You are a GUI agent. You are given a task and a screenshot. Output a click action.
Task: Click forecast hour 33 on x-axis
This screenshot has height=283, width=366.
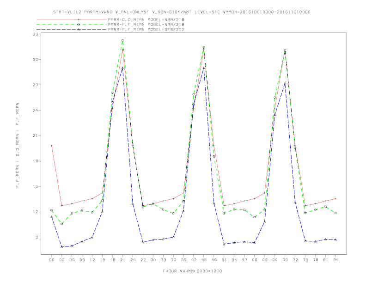coord(163,260)
